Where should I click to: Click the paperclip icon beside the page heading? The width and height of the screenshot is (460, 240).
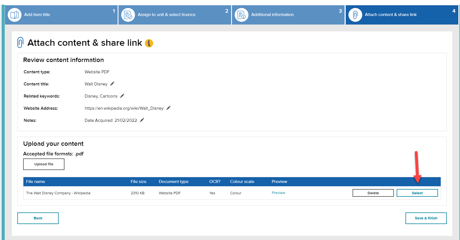[x=20, y=42]
